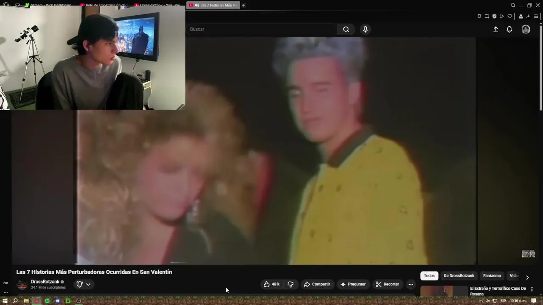Like the video (48 k thumbs up)
Screen dimensions: 543x305
click(271, 284)
